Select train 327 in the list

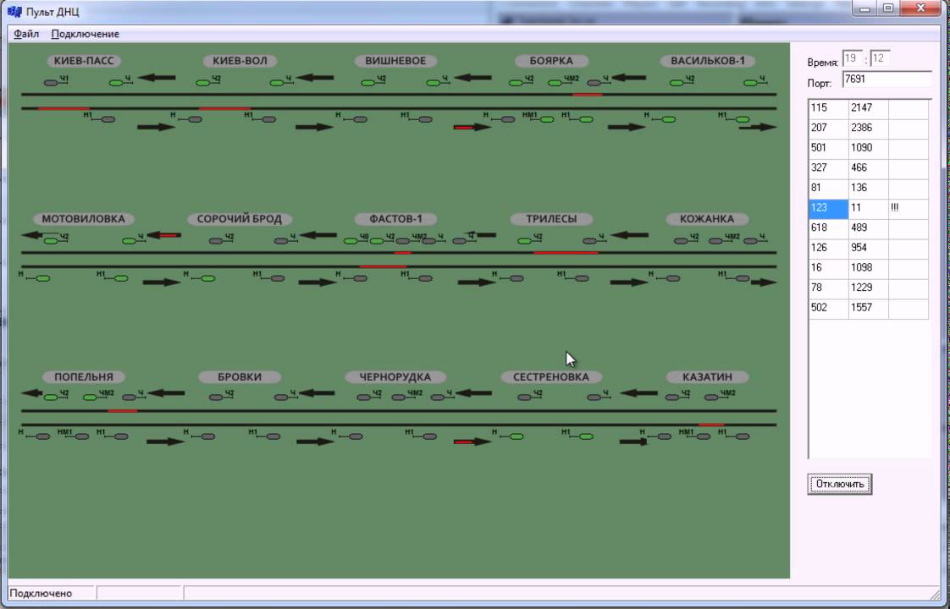click(x=827, y=167)
